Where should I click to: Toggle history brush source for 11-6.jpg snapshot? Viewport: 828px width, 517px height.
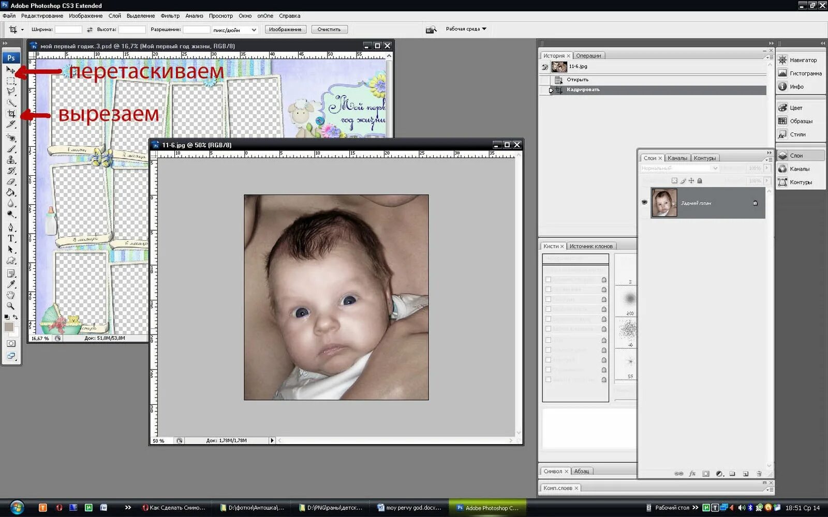545,67
